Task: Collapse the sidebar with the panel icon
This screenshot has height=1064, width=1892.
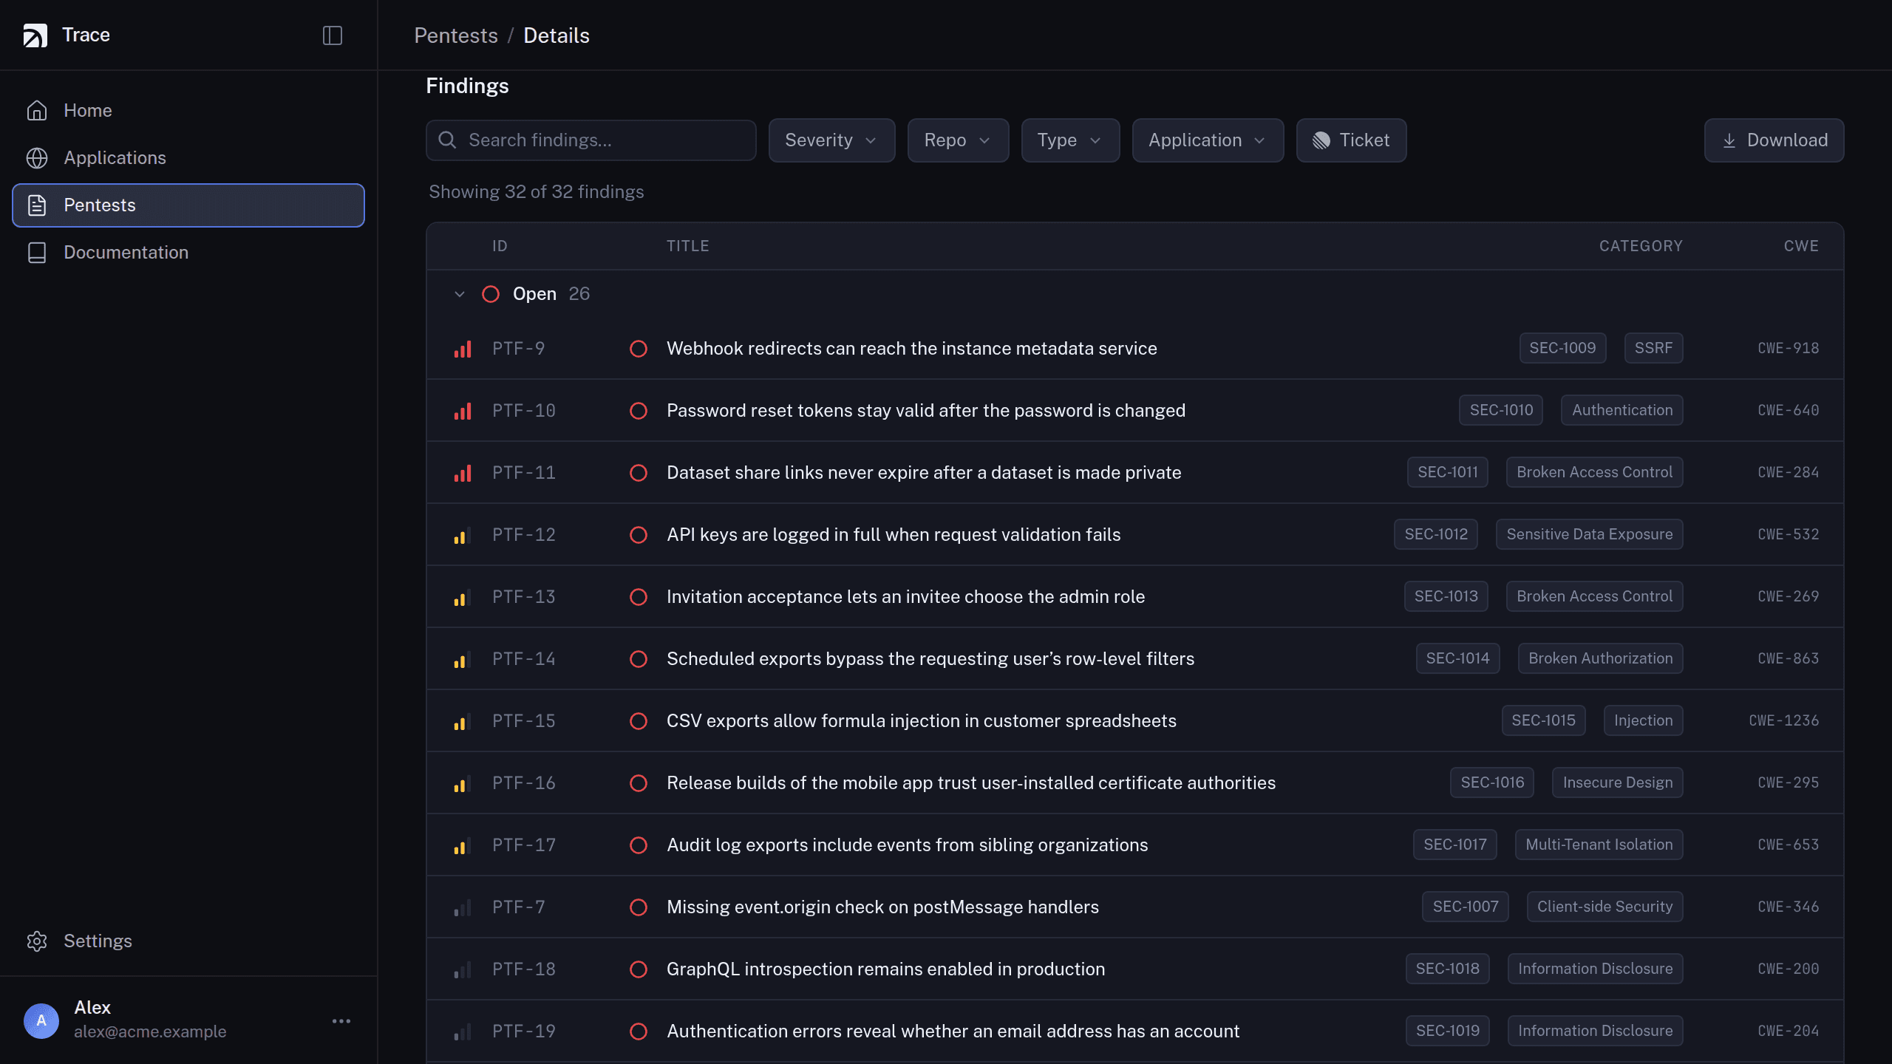Action: [333, 35]
